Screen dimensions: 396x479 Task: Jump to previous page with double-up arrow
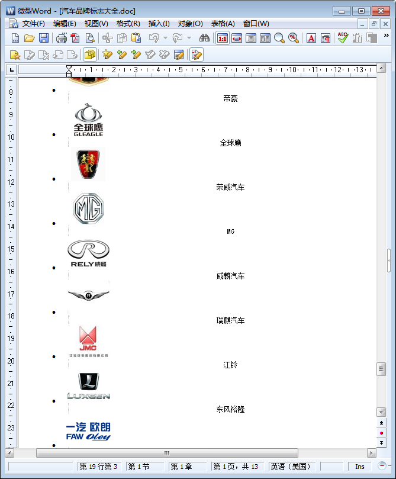pyautogui.click(x=381, y=423)
